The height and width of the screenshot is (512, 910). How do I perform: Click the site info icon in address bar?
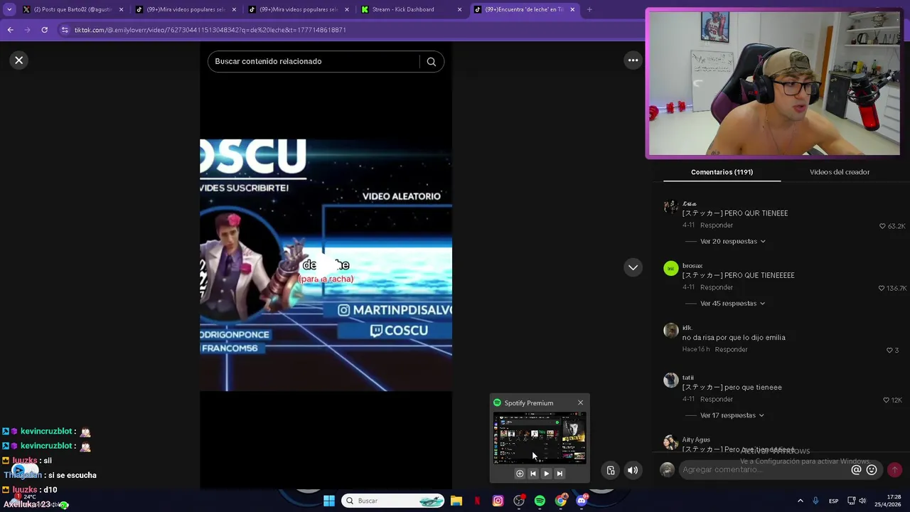[65, 30]
